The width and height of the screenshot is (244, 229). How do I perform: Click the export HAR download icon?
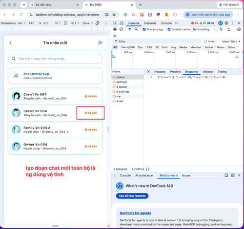point(115,35)
